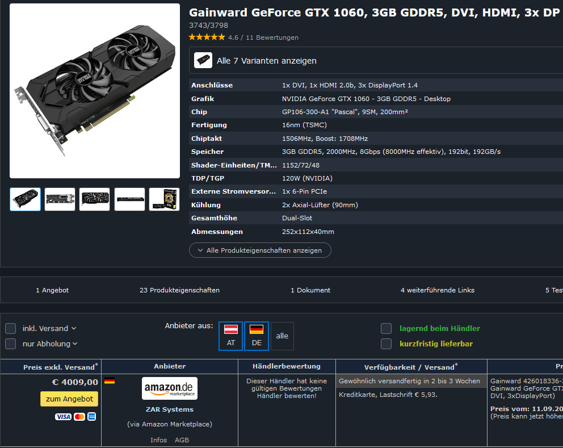Screen dimensions: 563x448
Task: Select the second thumbnail showing the ports
Action: pyautogui.click(x=60, y=199)
